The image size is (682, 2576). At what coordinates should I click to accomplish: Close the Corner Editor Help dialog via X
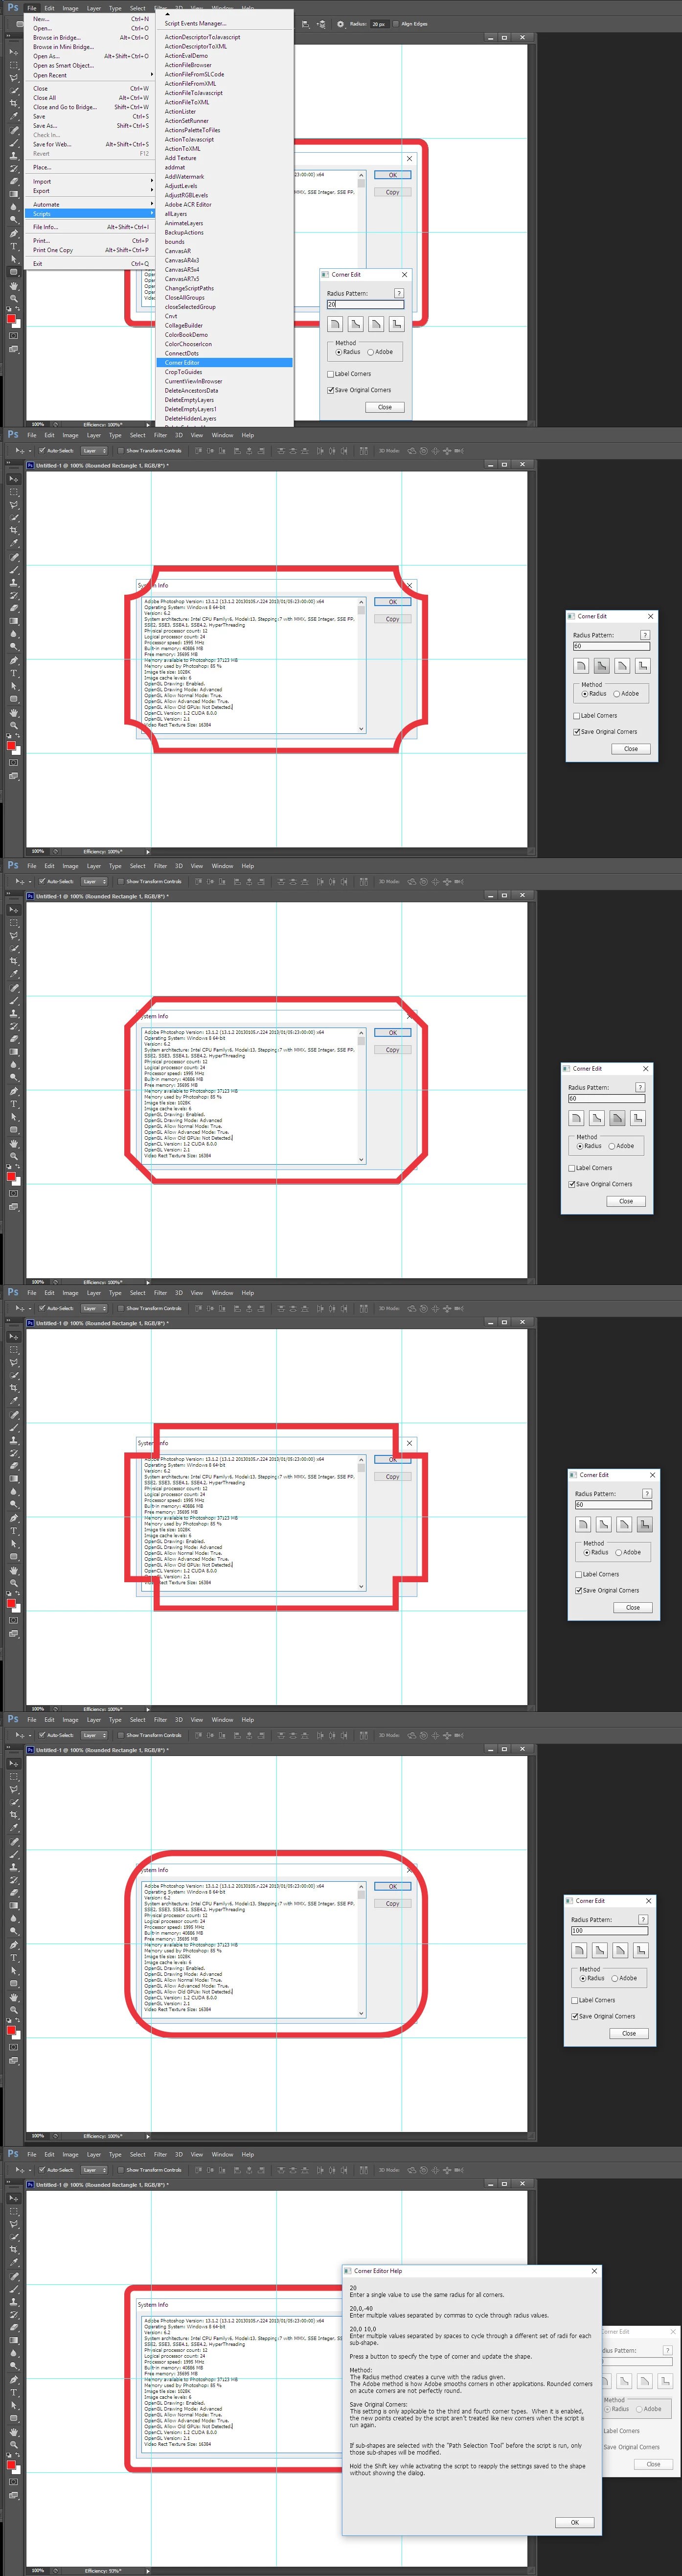[x=594, y=2270]
